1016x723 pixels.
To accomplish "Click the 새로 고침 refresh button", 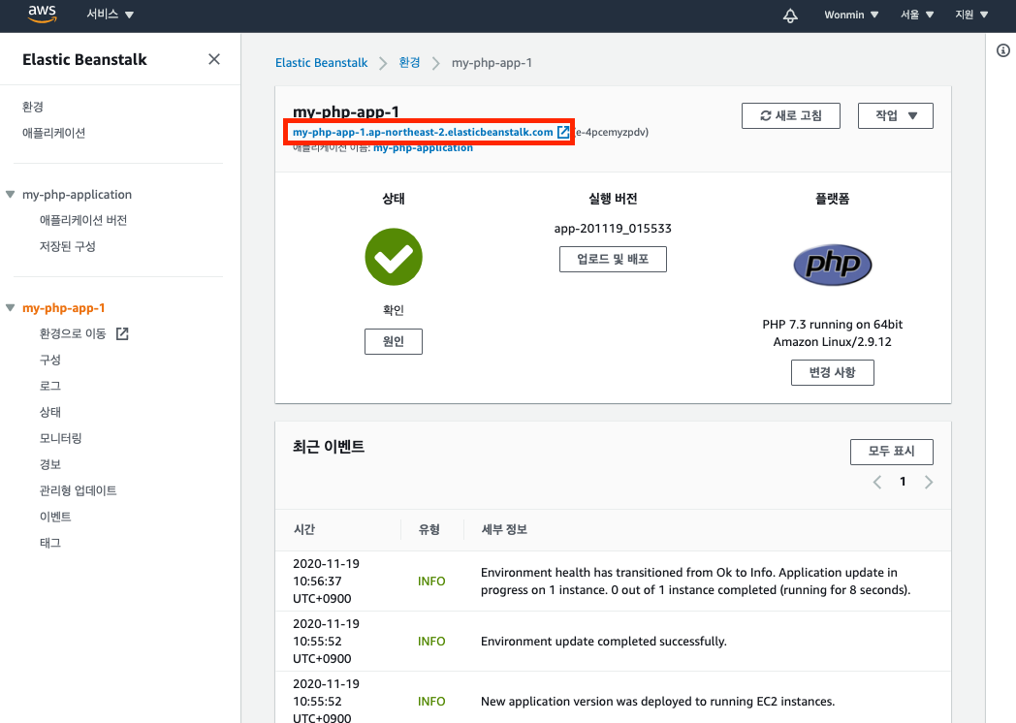I will pyautogui.click(x=790, y=116).
